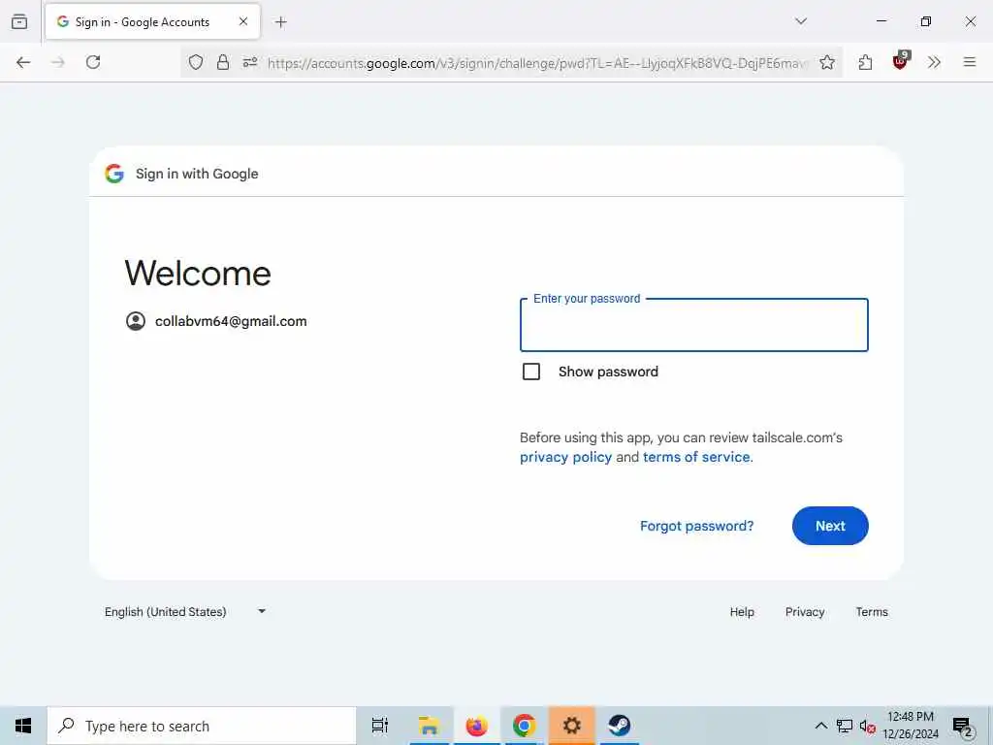
Task: Click Forgot password? link
Action: pyautogui.click(x=696, y=526)
